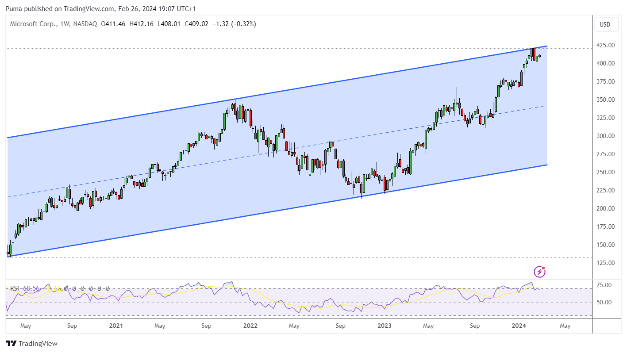627x353 pixels.
Task: Click the 2022 time axis label
Action: click(x=250, y=326)
